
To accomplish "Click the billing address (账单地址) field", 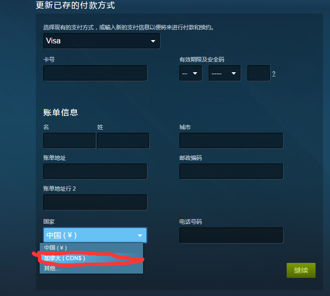I will tap(95, 171).
